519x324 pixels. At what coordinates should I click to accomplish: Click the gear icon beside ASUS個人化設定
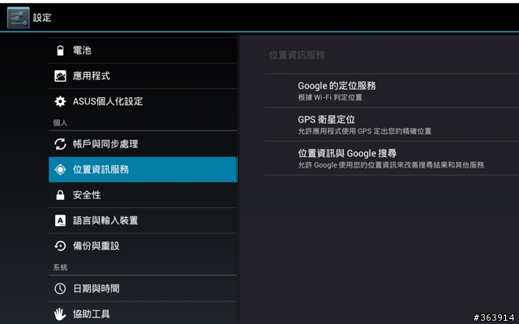pos(60,101)
